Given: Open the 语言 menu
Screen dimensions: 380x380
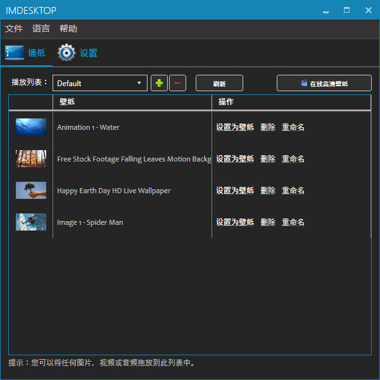Looking at the screenshot, I should pos(41,28).
